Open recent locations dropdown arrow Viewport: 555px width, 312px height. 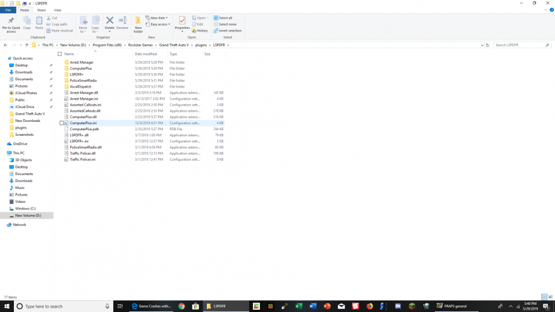pos(21,45)
